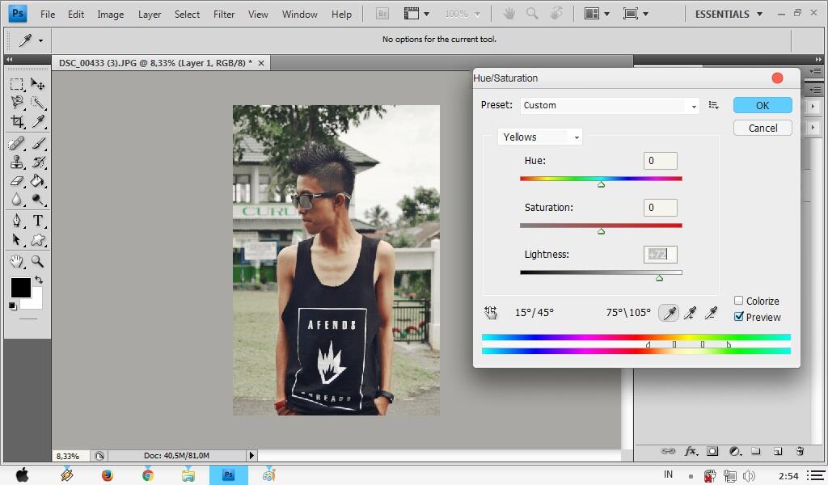Click OK in Hue/Saturation dialog
Screen dimensions: 828x485
point(763,106)
